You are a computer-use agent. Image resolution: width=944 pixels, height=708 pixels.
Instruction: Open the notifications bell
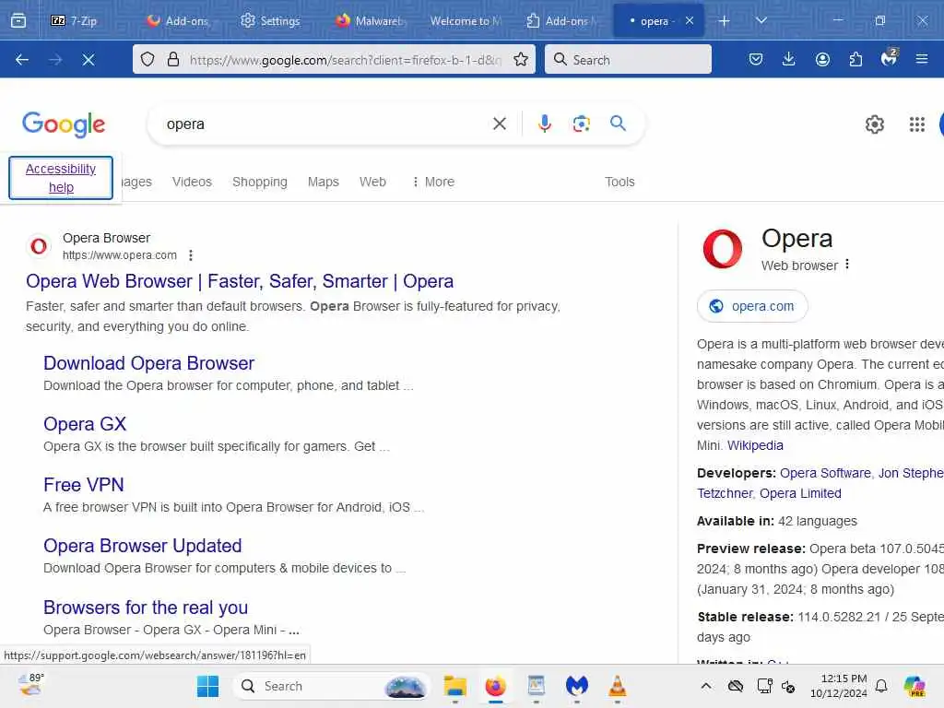coord(881,686)
